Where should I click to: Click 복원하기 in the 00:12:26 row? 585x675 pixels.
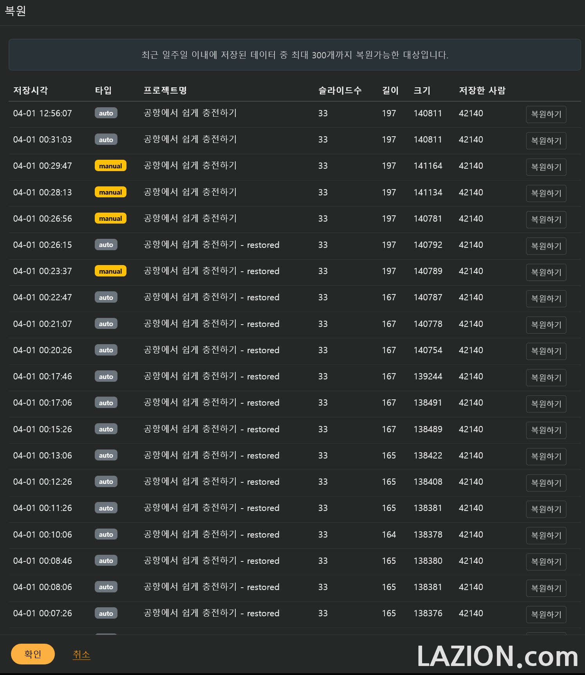(546, 483)
